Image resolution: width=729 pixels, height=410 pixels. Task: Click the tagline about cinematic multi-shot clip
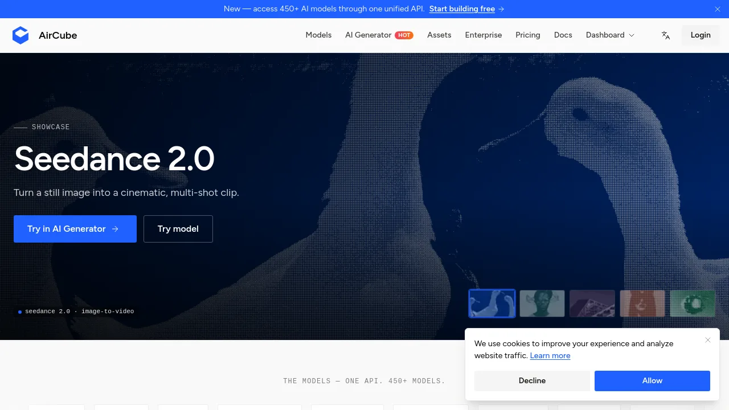126,192
